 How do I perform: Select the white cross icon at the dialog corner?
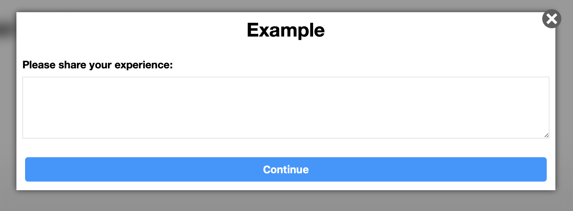(x=552, y=19)
